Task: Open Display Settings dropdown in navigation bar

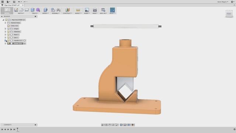Action: tap(122, 125)
